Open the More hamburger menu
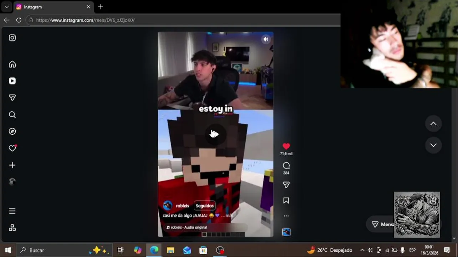The width and height of the screenshot is (458, 257). pos(12,211)
